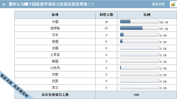Select the 其它 option row label
Viewport: 177px width, 99px height.
click(x=55, y=88)
